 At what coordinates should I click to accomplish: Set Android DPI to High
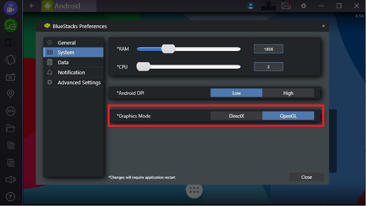coord(288,93)
